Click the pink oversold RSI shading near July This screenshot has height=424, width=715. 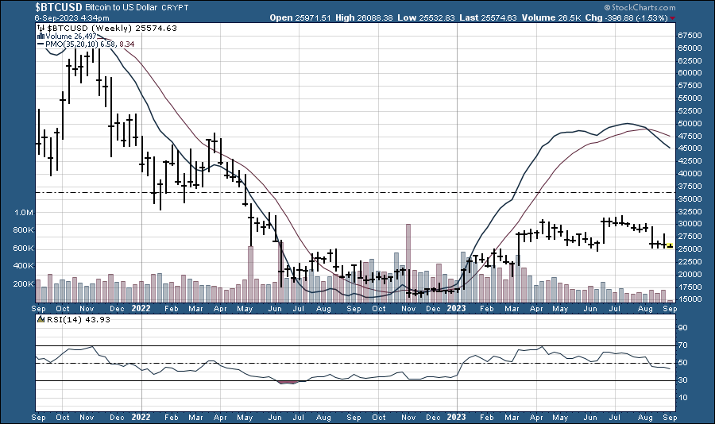[x=288, y=382]
